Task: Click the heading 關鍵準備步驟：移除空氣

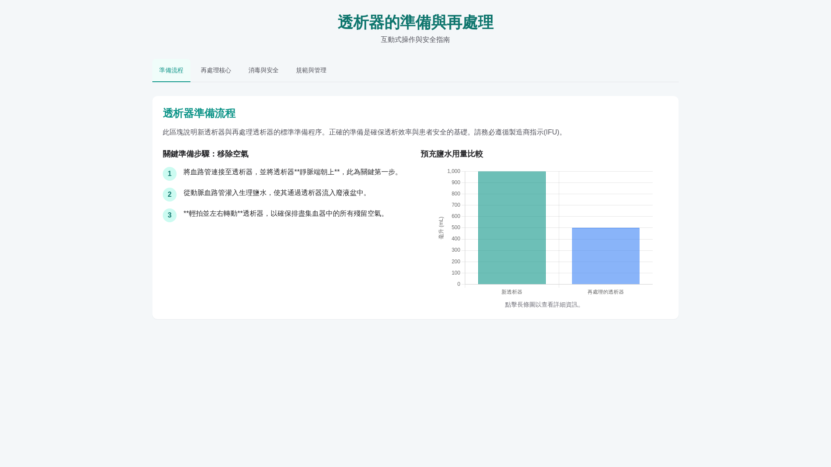Action: (206, 154)
